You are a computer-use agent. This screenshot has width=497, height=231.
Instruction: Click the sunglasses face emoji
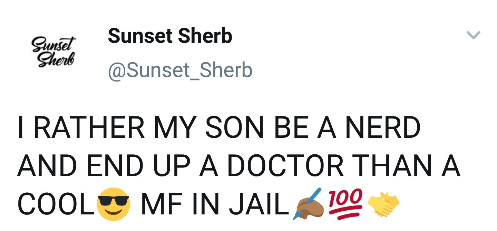tap(113, 204)
